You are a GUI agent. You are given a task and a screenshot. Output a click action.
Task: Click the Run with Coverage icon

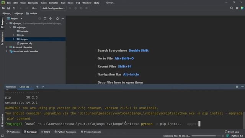pos(81,8)
